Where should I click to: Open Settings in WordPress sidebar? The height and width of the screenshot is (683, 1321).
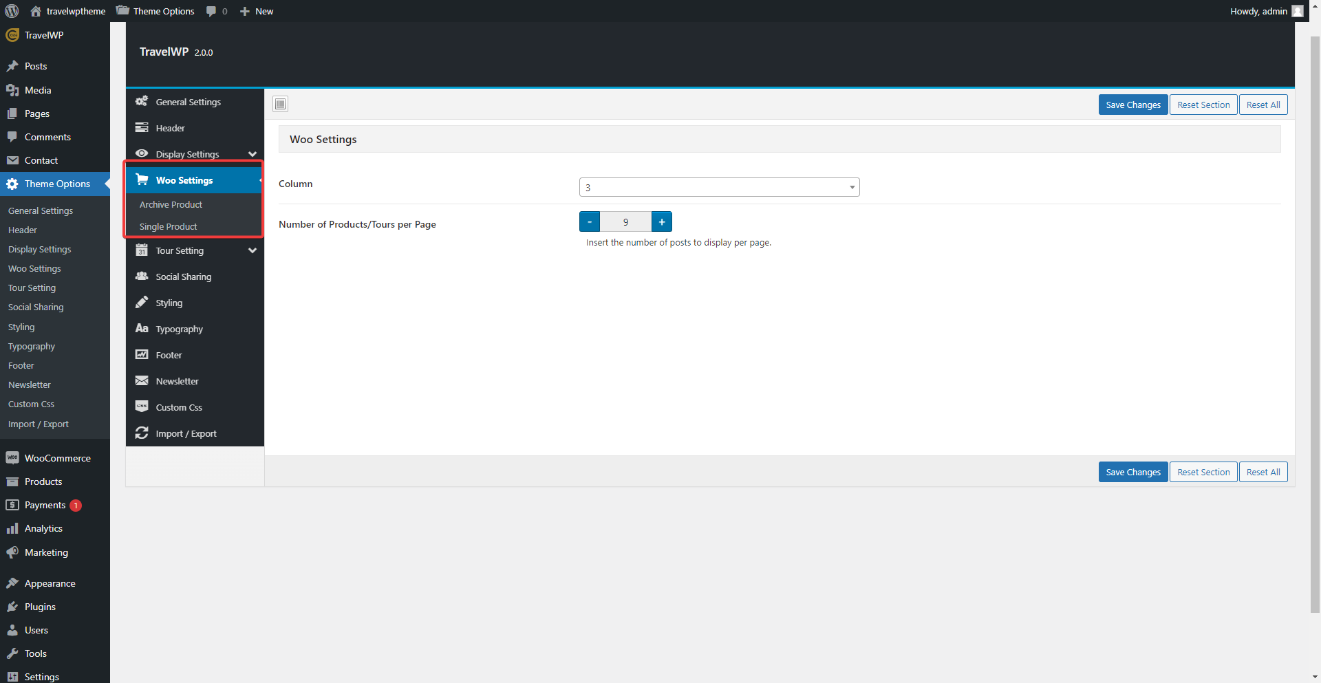(x=42, y=677)
